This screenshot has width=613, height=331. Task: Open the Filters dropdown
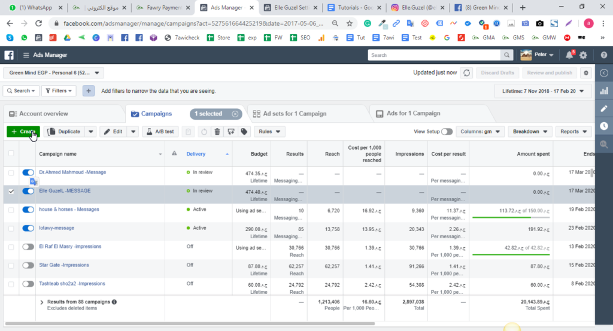pos(59,90)
